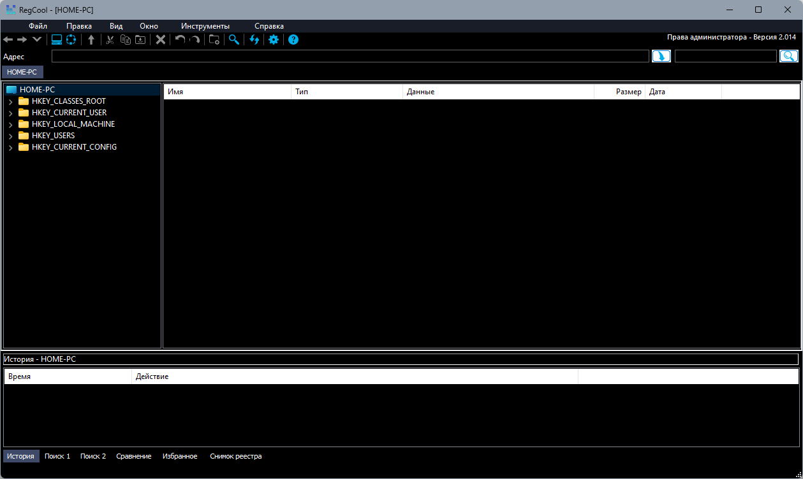Click the blue search magnifier toolbar icon
Image resolution: width=803 pixels, height=479 pixels.
pos(234,39)
